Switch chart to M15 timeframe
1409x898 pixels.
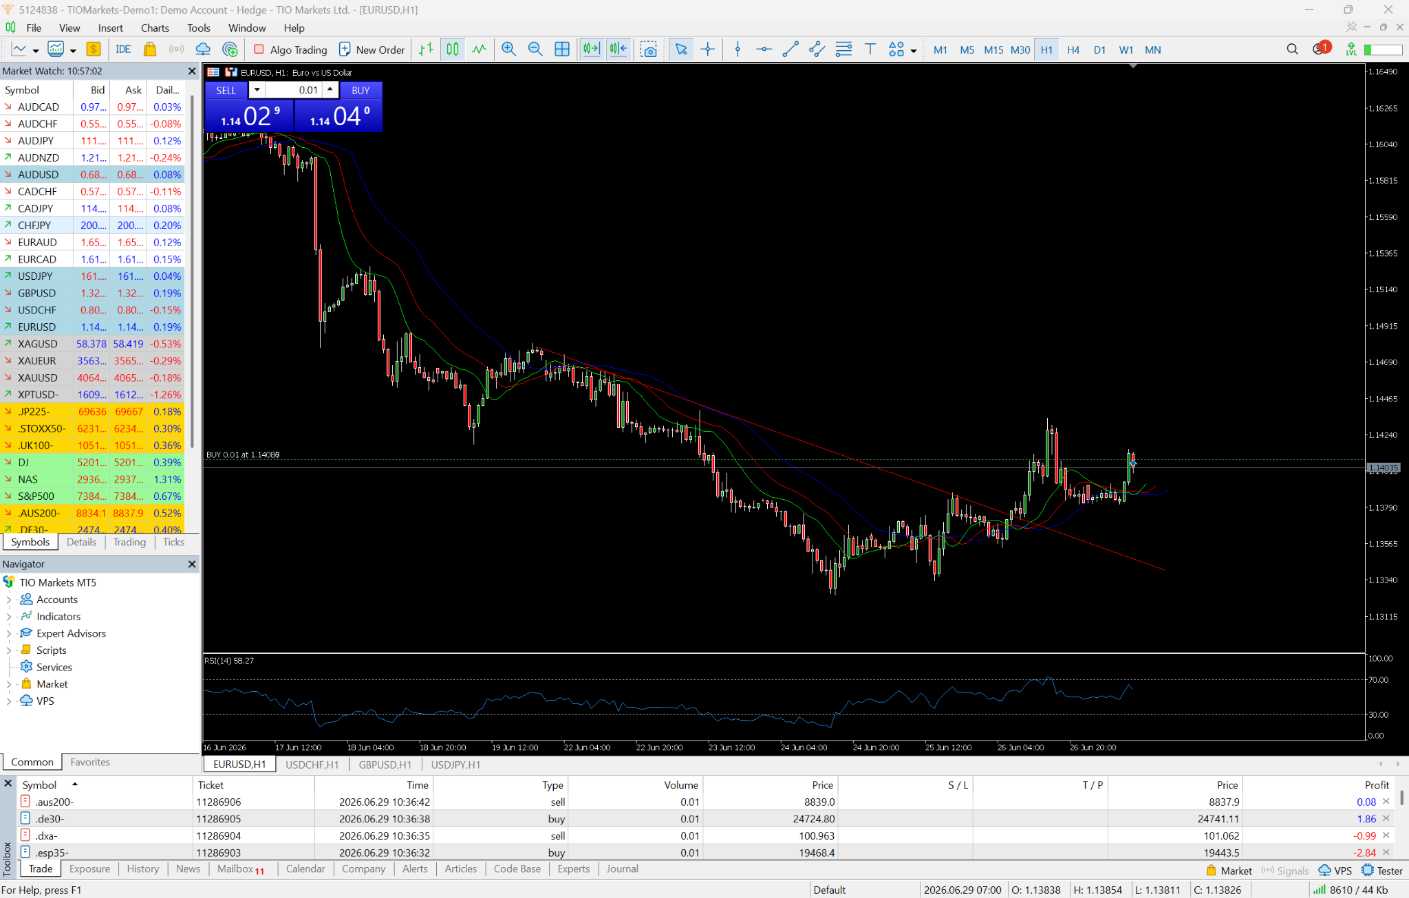click(x=993, y=50)
